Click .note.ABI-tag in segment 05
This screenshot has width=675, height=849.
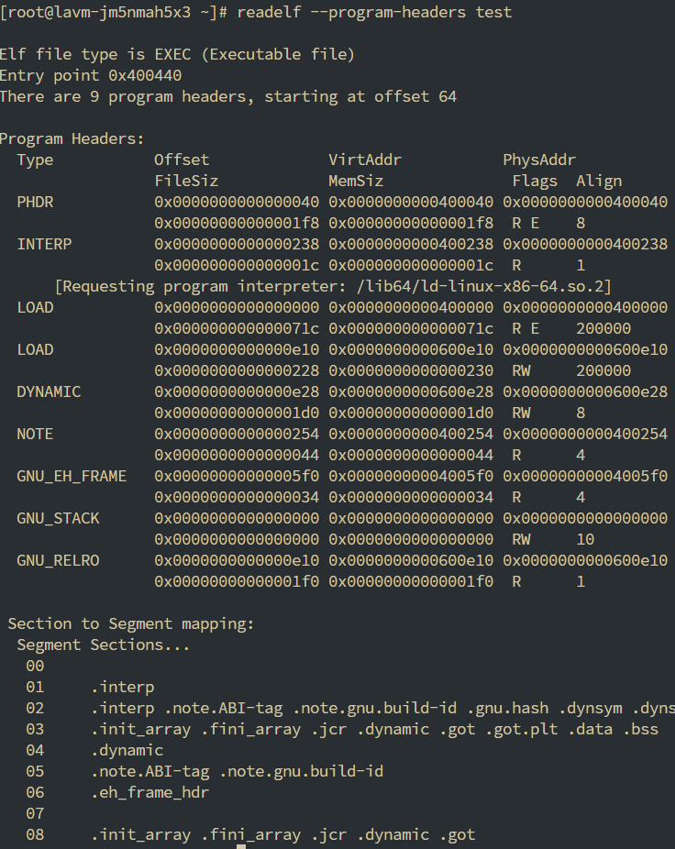coord(149,771)
